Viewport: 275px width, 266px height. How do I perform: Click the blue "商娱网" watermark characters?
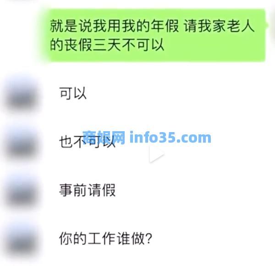[x=104, y=138]
